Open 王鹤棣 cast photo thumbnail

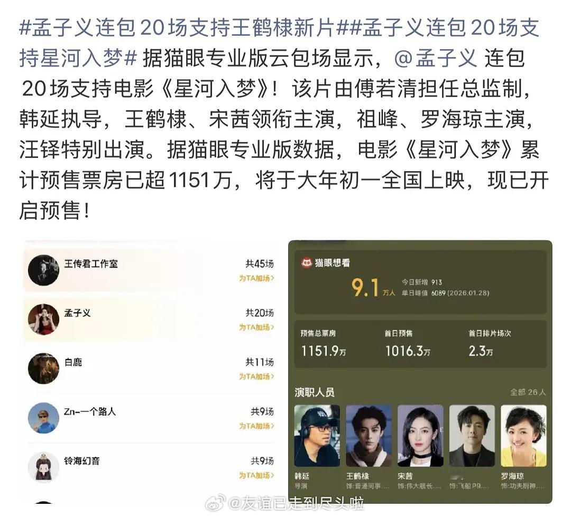[369, 436]
